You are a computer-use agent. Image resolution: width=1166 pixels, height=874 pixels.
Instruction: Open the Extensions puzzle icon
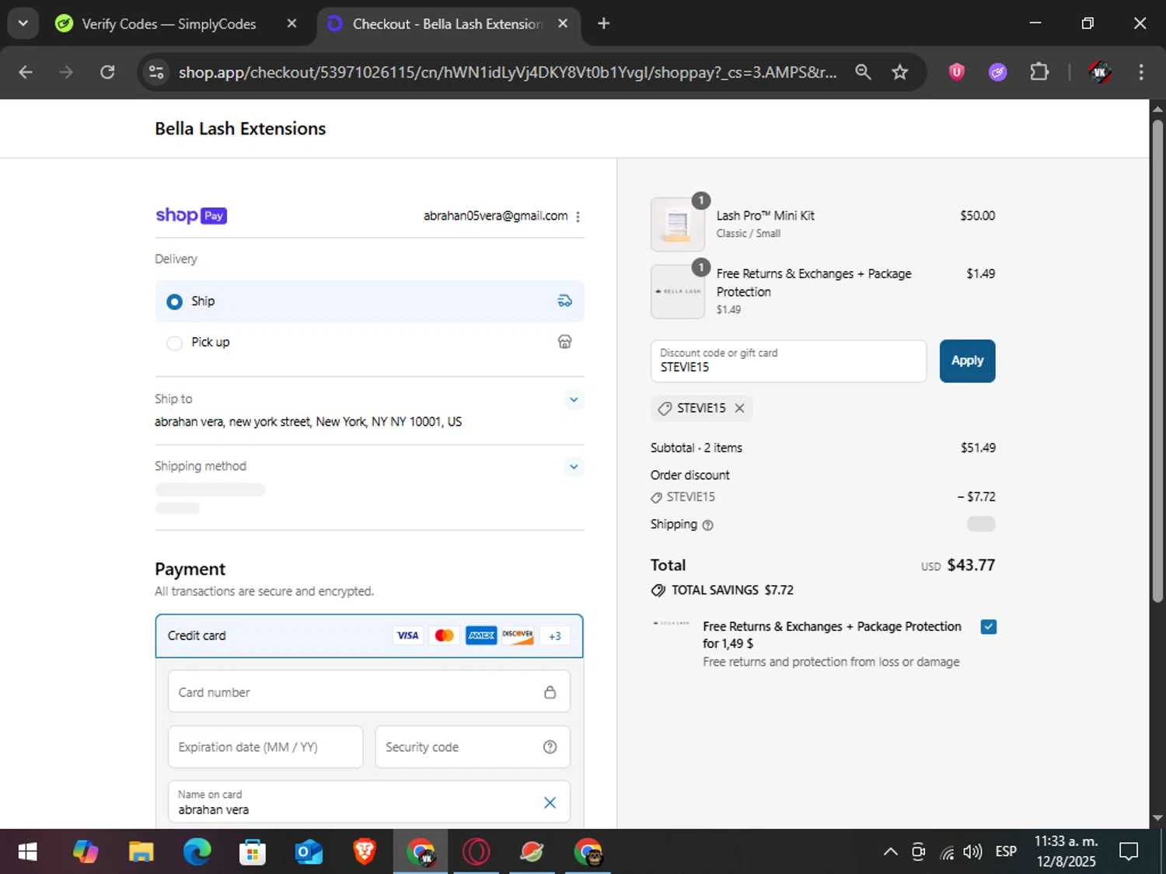1039,72
